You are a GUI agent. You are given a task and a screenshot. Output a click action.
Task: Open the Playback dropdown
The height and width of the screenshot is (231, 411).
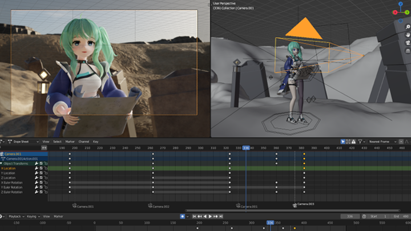click(16, 216)
